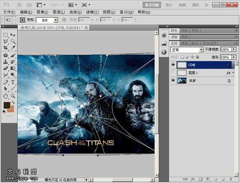Open the Info collapsed panel icon
The width and height of the screenshot is (240, 183).
pos(164,52)
